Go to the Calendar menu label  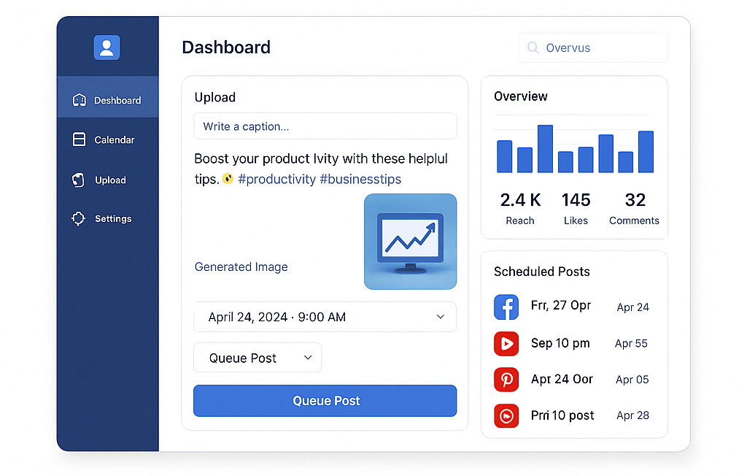click(115, 139)
